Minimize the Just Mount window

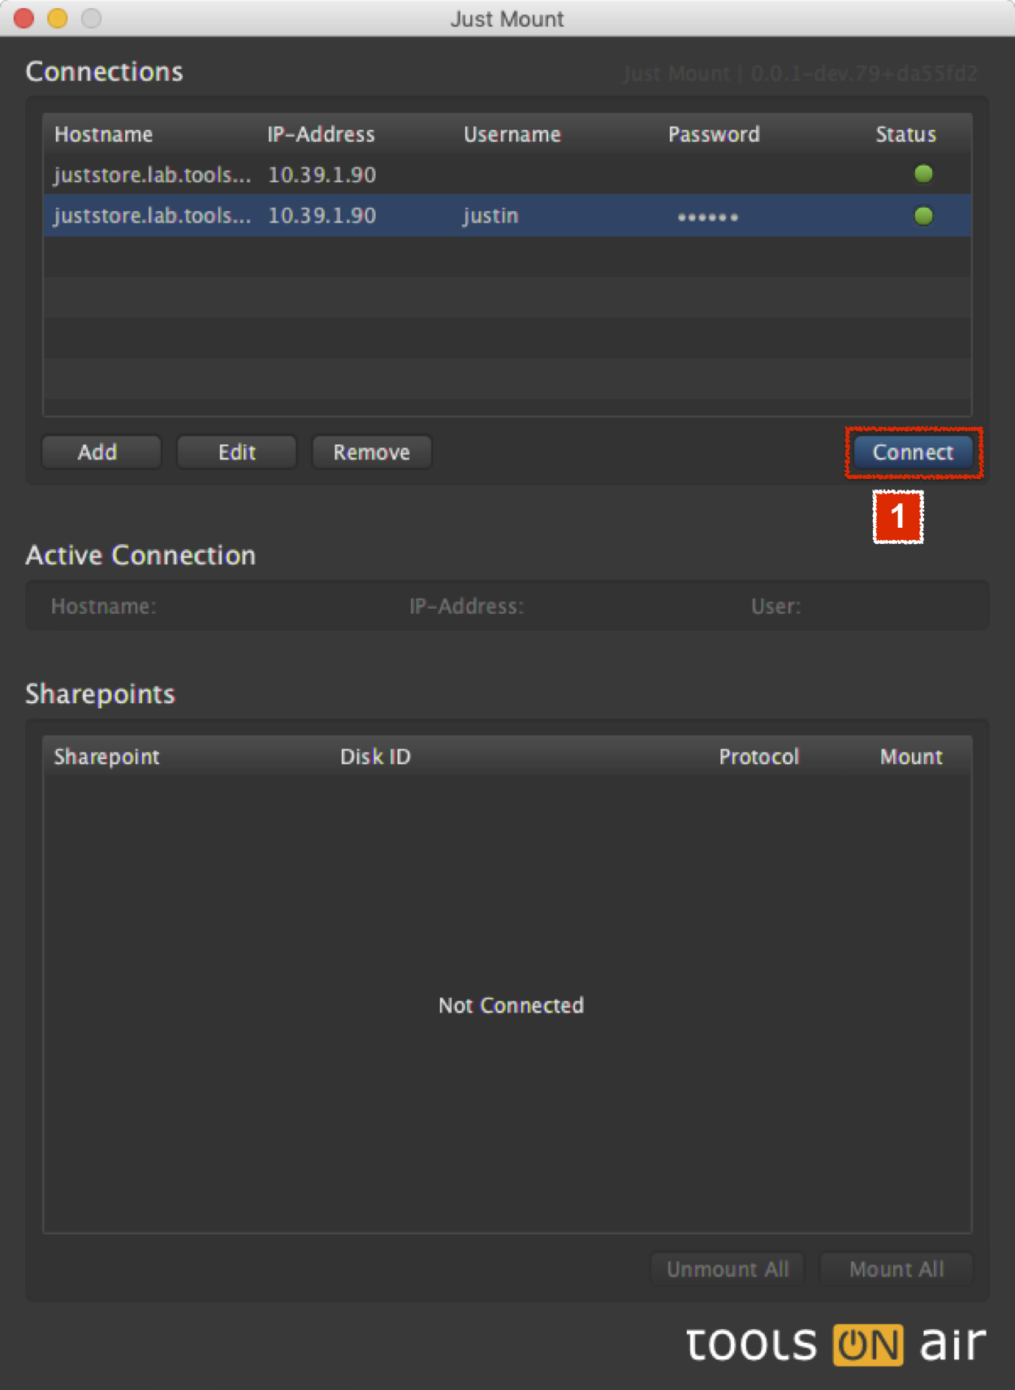click(58, 18)
